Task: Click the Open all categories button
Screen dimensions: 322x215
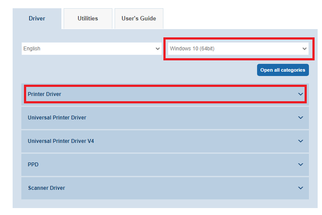Action: click(x=283, y=70)
